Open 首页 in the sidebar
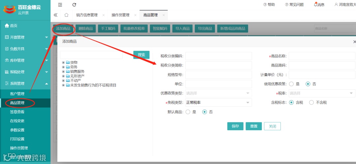 [x=25, y=26]
